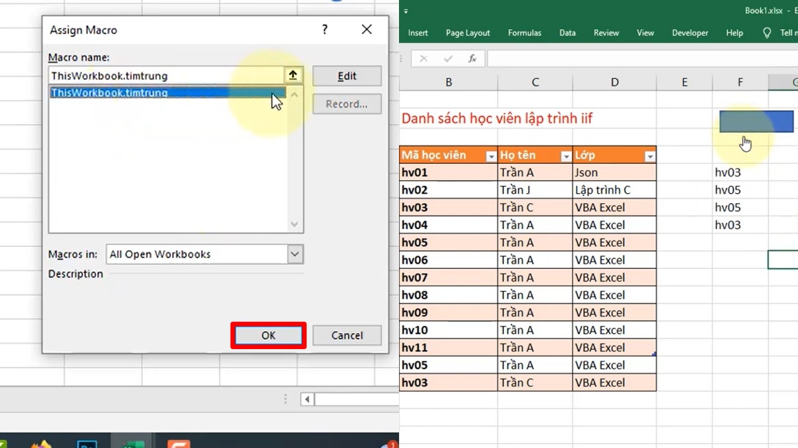Click the collapse dialog arrow beside Macro name
Image resolution: width=798 pixels, height=448 pixels.
(293, 76)
